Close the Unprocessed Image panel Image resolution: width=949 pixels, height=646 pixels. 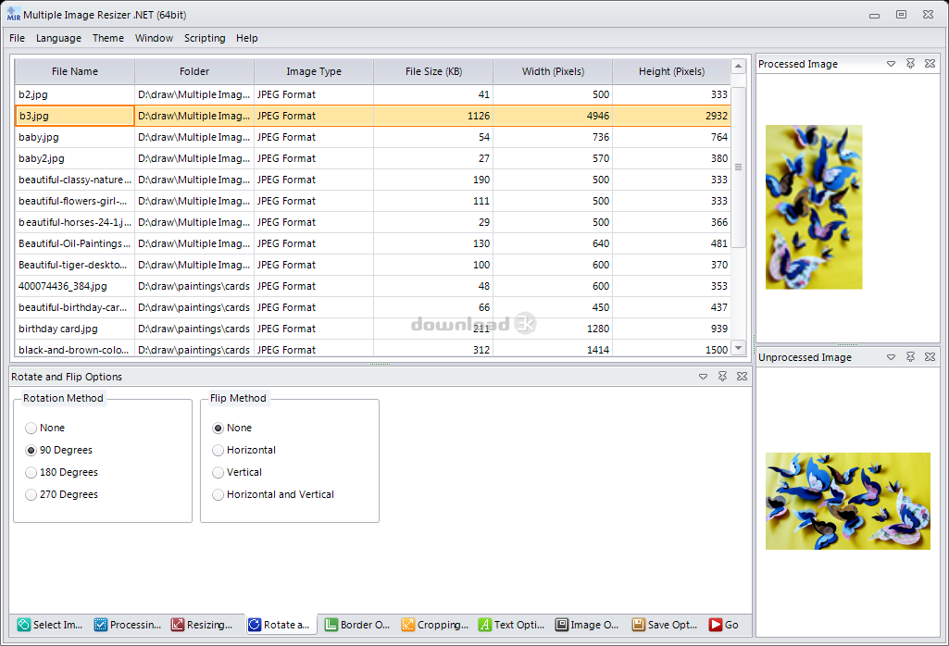[930, 357]
